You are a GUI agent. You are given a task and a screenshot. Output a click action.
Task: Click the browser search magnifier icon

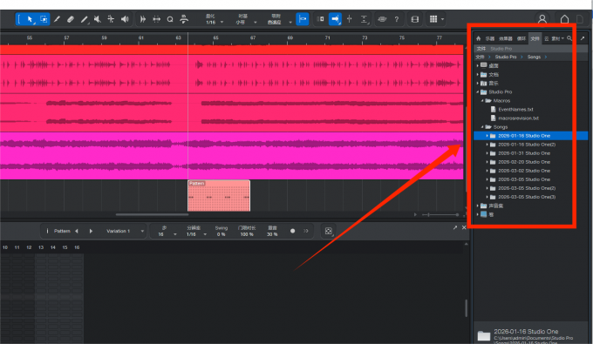[x=569, y=38]
